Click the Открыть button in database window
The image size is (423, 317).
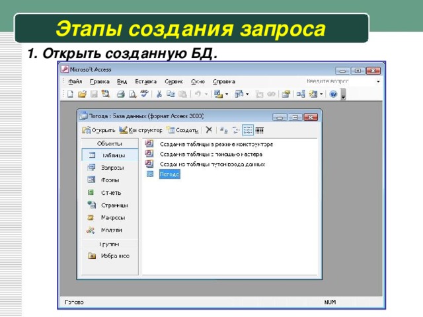pos(98,130)
